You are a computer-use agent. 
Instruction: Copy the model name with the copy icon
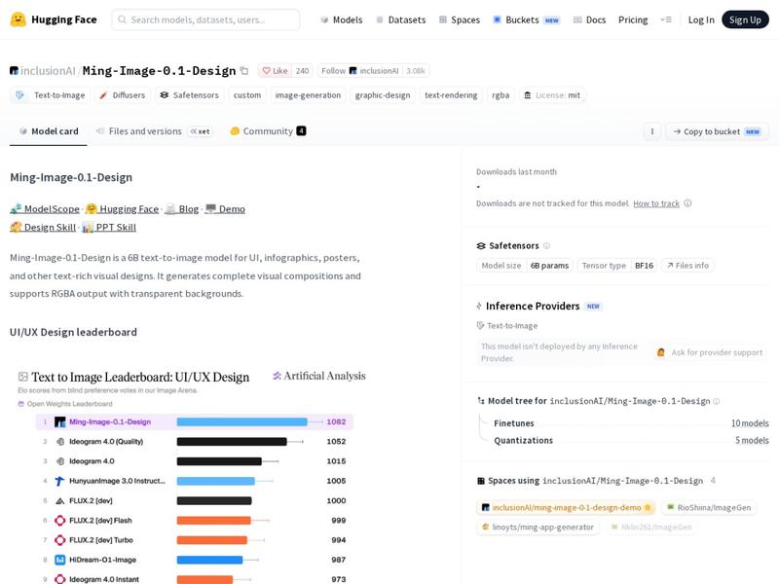[244, 70]
